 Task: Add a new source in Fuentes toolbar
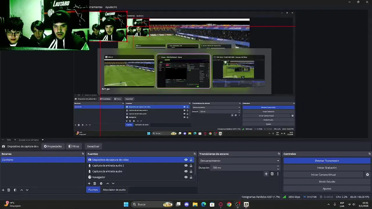[89, 183]
